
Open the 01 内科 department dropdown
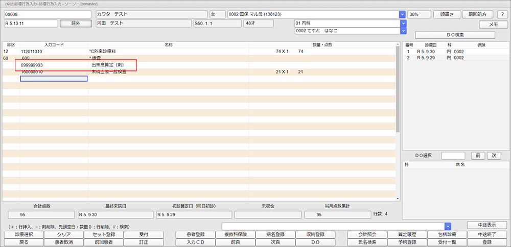pyautogui.click(x=402, y=23)
